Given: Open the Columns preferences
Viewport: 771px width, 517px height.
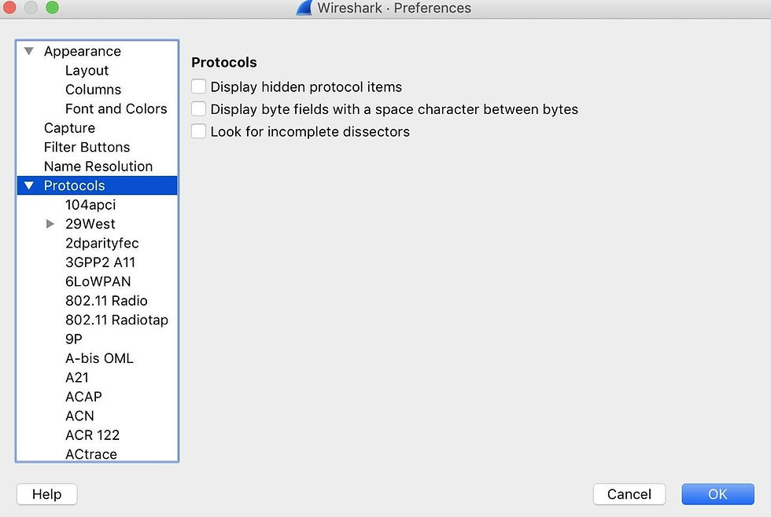Looking at the screenshot, I should click(93, 90).
